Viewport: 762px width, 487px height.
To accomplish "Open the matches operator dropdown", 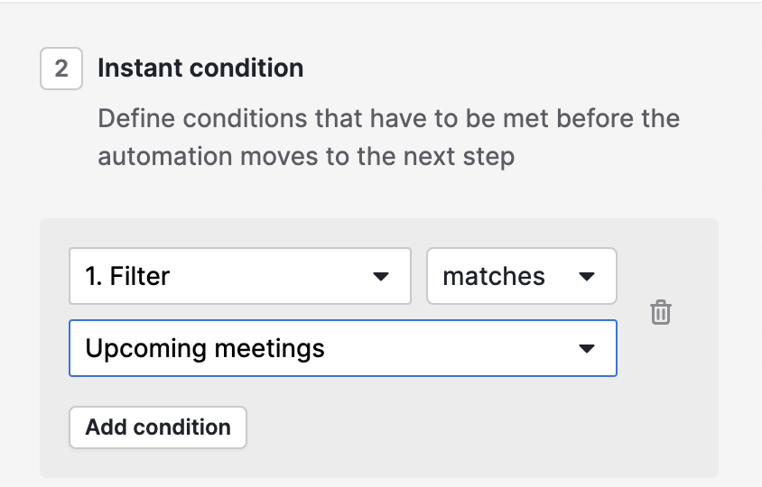I will [521, 276].
